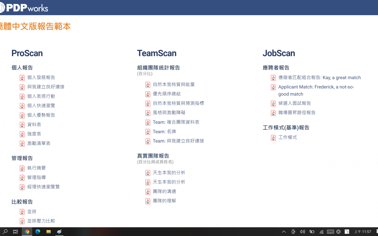
Task: Click the 並排 comparison report link
Action: pyautogui.click(x=32, y=212)
